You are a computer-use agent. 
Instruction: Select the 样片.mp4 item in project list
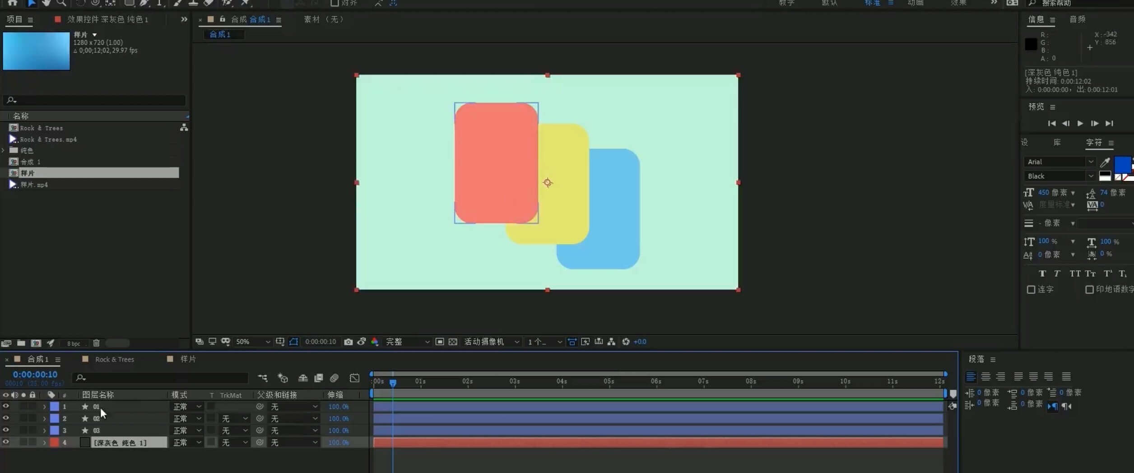(x=34, y=185)
